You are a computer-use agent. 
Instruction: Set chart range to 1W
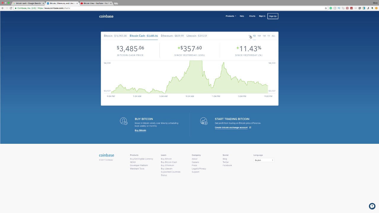coord(259,36)
